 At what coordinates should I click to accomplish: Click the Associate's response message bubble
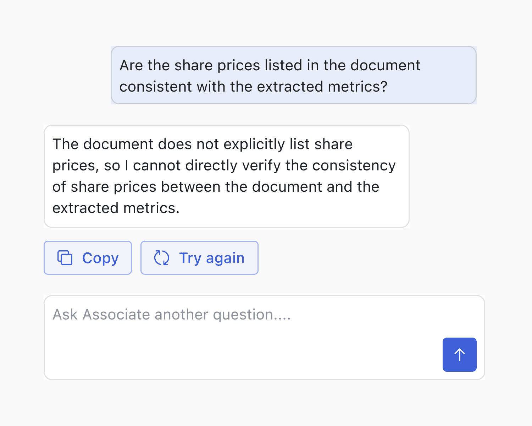point(226,176)
